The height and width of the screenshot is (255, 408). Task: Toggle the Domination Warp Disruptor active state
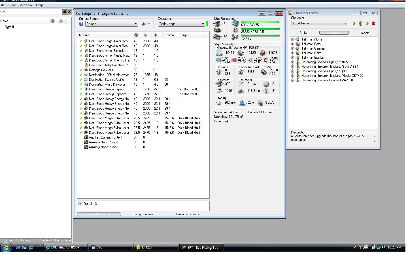tap(81, 84)
